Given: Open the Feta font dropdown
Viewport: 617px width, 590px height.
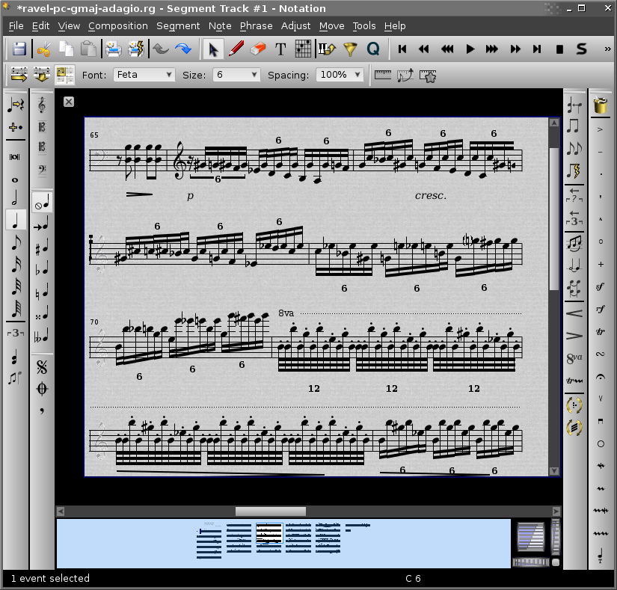Looking at the screenshot, I should pos(144,75).
